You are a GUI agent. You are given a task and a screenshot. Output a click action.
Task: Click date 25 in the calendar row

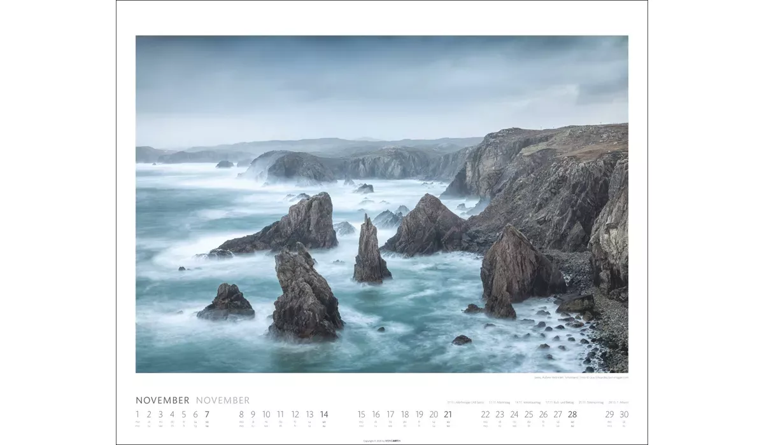528,414
